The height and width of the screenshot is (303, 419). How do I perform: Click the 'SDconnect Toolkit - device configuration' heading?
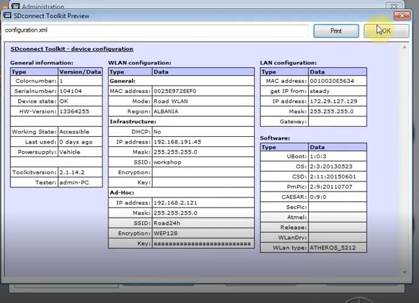pos(72,49)
